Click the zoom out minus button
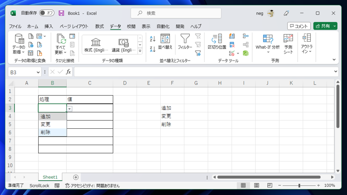347x195 pixels. 280,185
